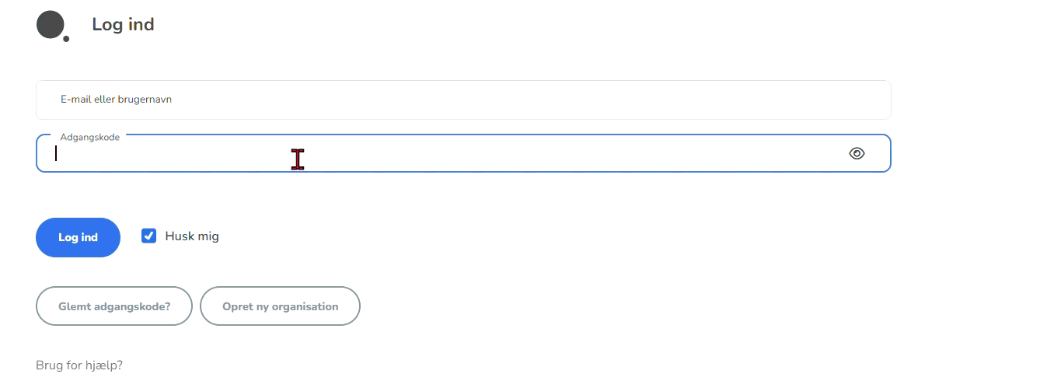Click Opret ny organisation button
Screen dimensions: 1040x381
[280, 306]
